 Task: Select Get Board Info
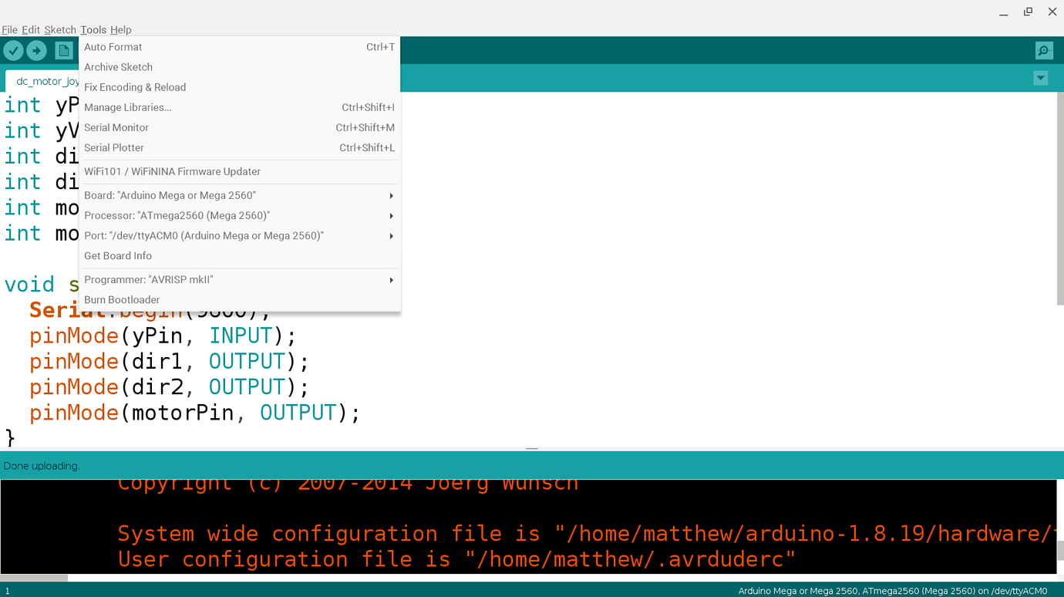pyautogui.click(x=117, y=255)
